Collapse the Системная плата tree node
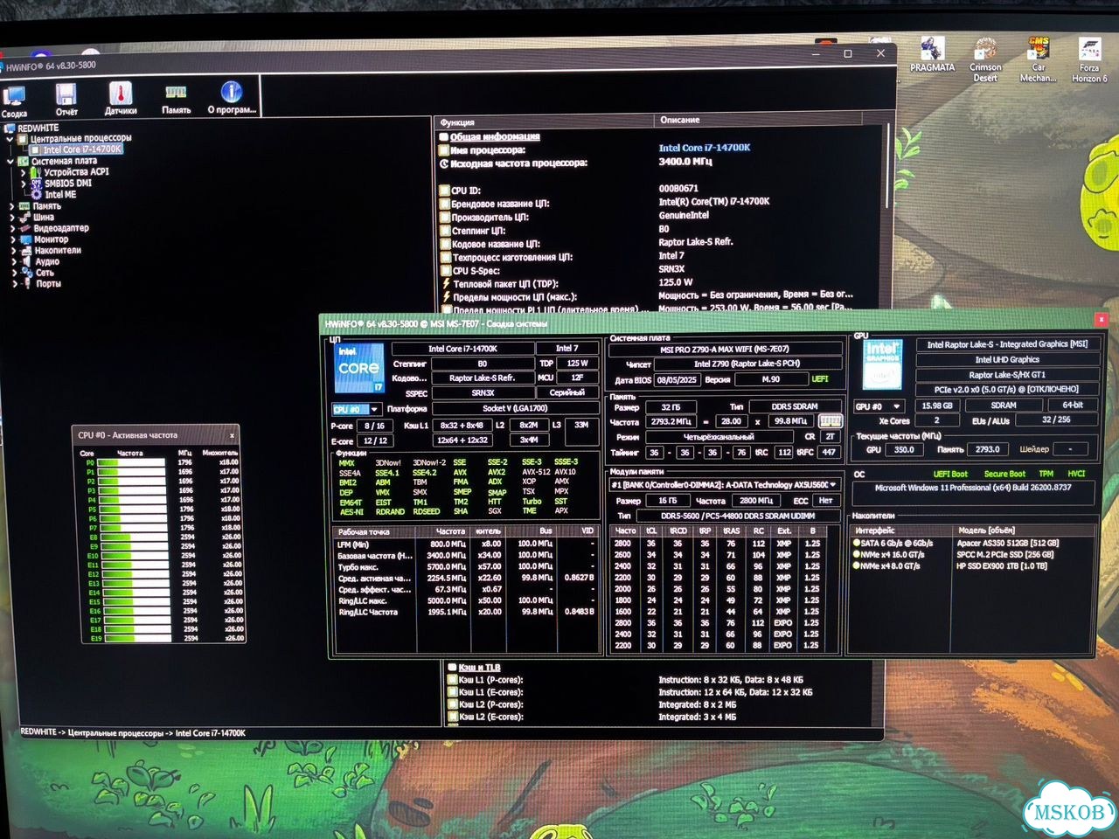1119x839 pixels. coord(10,161)
